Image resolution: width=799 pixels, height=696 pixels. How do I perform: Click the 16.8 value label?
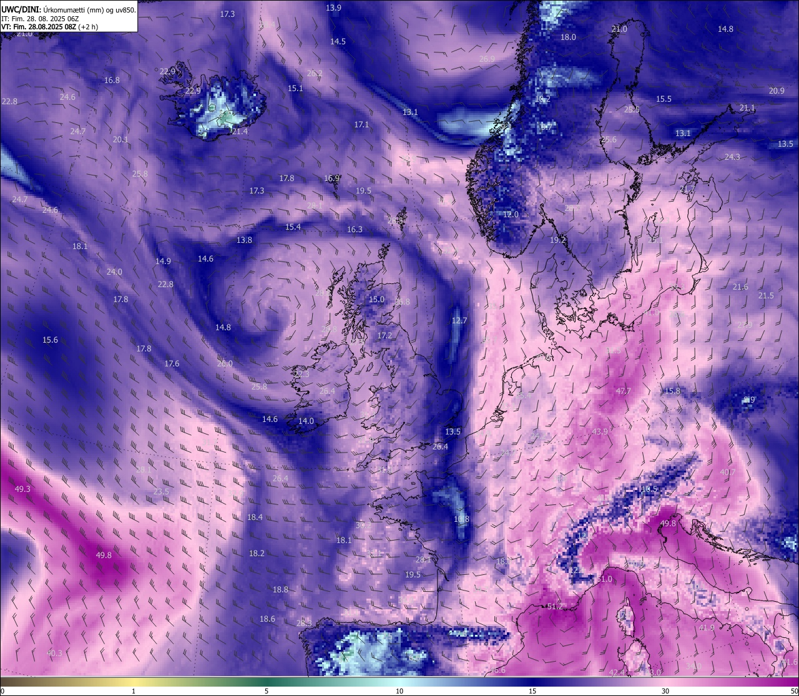[x=112, y=80]
